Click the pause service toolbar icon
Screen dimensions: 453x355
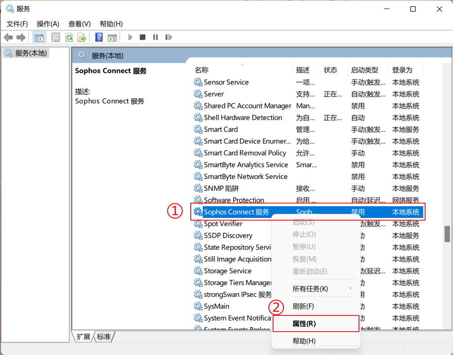155,37
